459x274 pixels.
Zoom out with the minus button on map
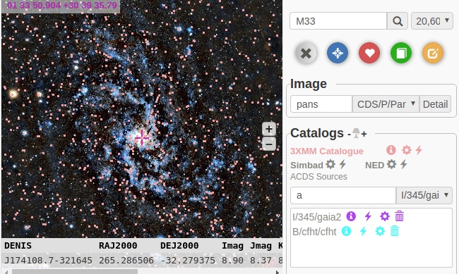point(269,144)
